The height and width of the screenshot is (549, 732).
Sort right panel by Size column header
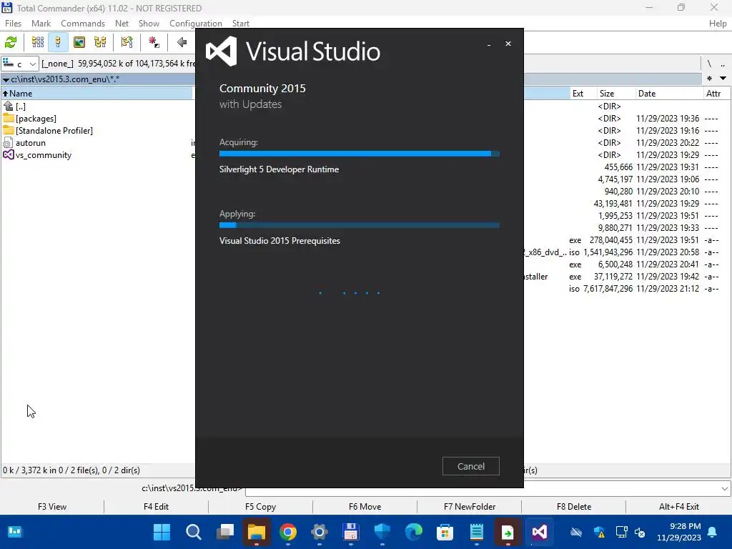(615, 94)
